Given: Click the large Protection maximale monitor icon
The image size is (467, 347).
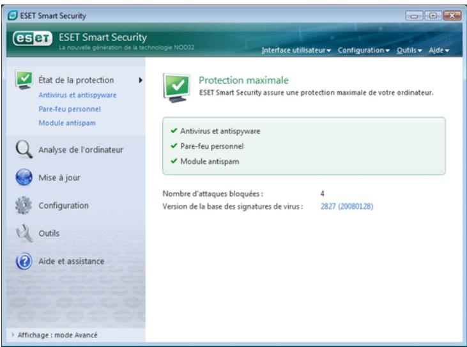Looking at the screenshot, I should click(x=176, y=88).
